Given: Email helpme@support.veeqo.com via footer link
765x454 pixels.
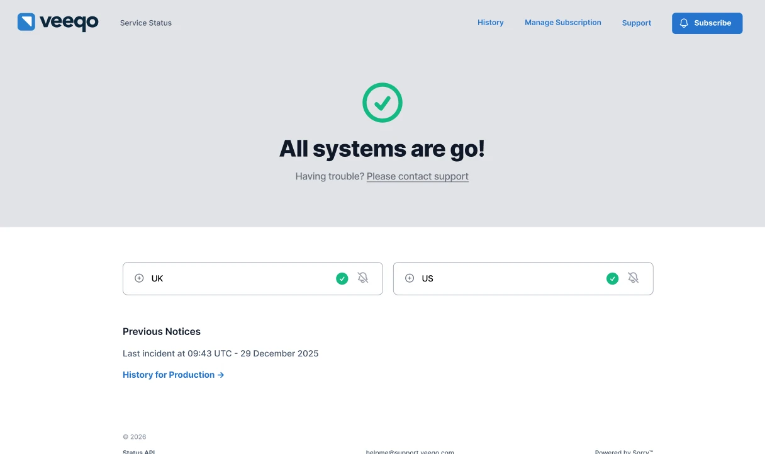Looking at the screenshot, I should coord(410,451).
